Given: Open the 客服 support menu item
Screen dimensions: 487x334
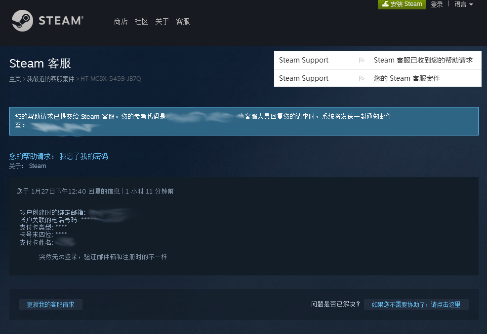Looking at the screenshot, I should (x=183, y=21).
